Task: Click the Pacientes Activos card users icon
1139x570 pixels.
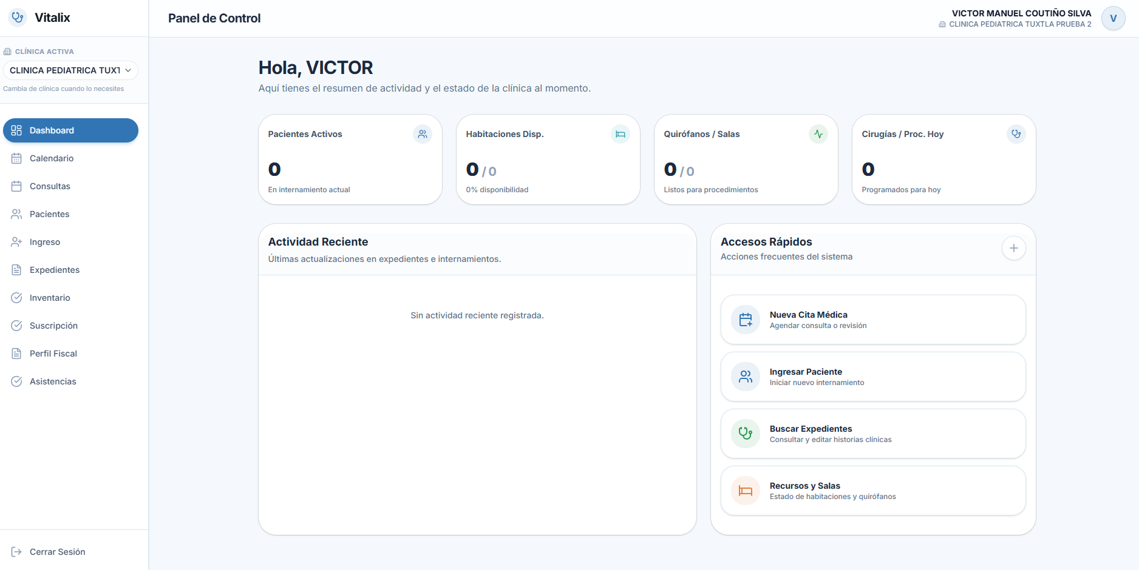Action: tap(423, 134)
